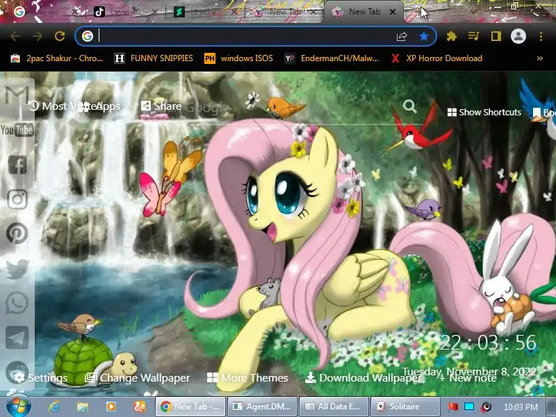Open the EndermanCH/Malw... bookmark
556x417 pixels.
pos(332,58)
